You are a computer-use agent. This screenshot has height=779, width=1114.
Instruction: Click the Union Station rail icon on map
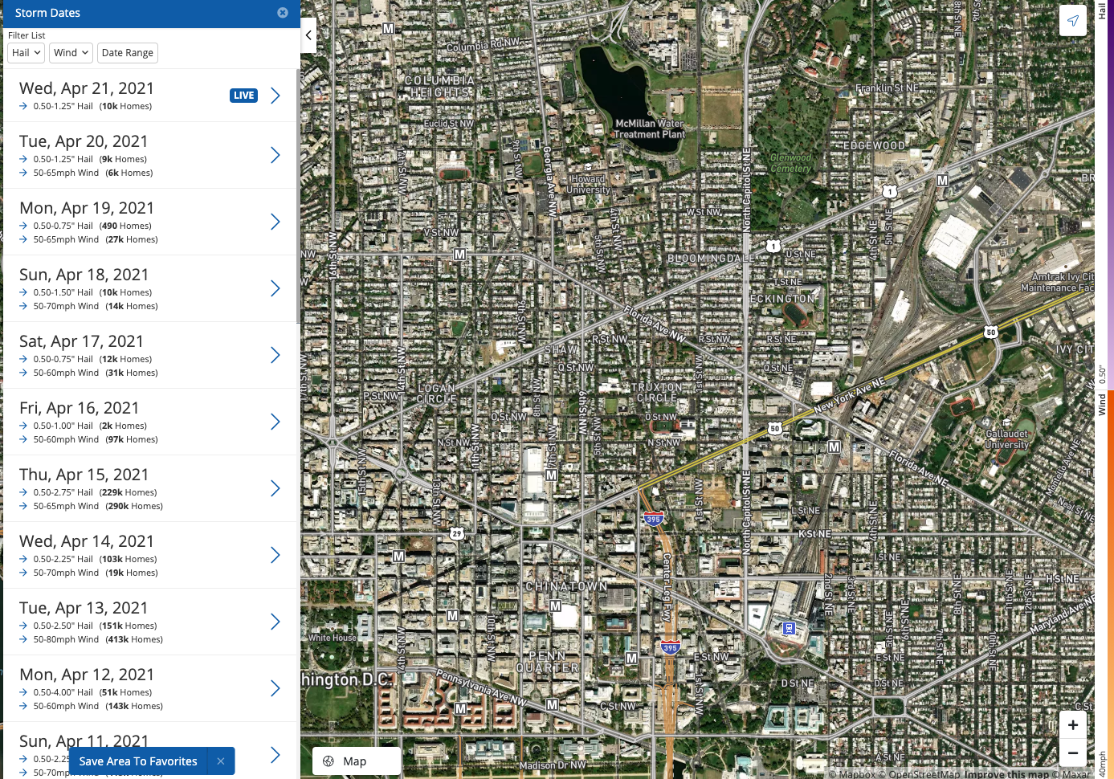(x=789, y=628)
